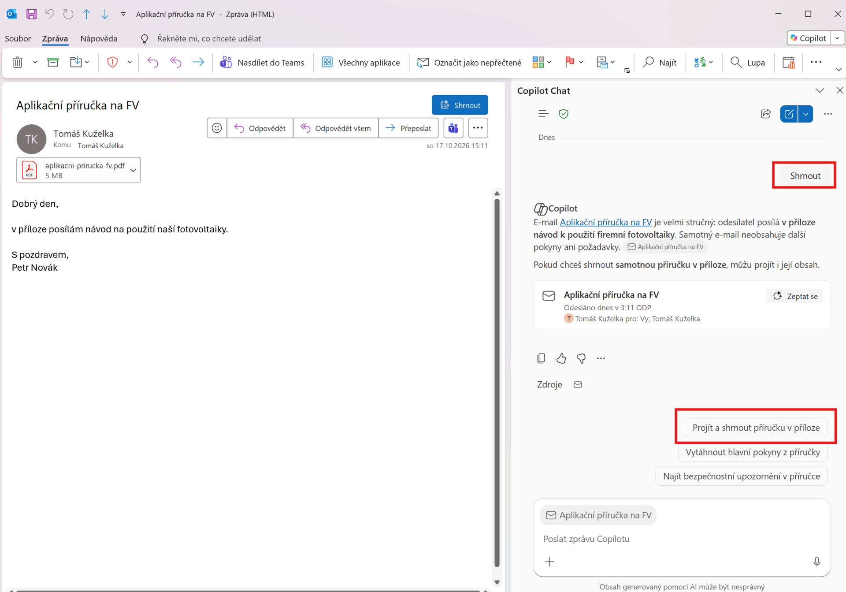Open the dropdown next to the new chat button

pos(805,114)
